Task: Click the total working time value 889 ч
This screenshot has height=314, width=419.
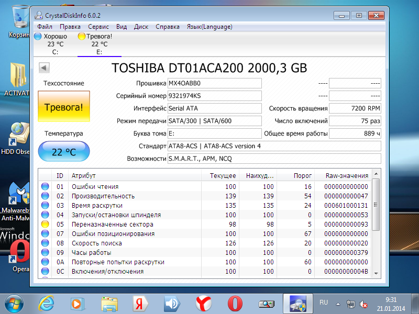Action: click(355, 133)
